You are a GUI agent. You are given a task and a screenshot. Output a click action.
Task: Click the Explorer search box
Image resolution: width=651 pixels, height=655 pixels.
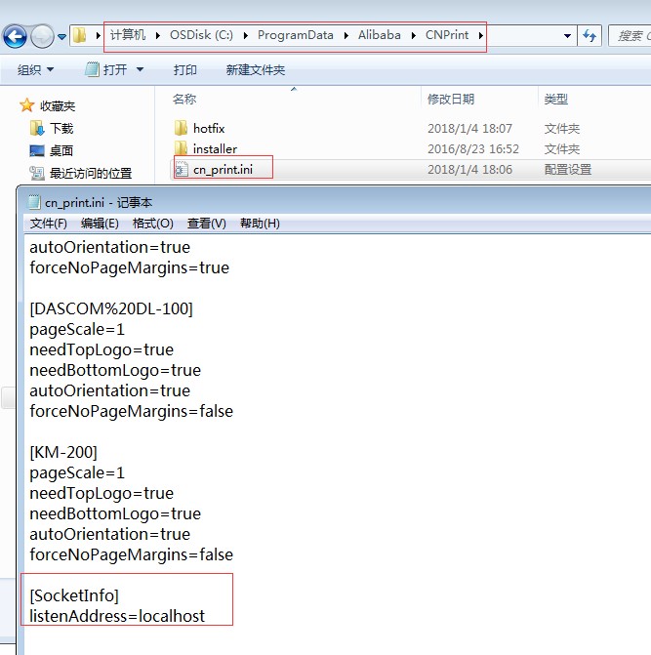pyautogui.click(x=630, y=36)
